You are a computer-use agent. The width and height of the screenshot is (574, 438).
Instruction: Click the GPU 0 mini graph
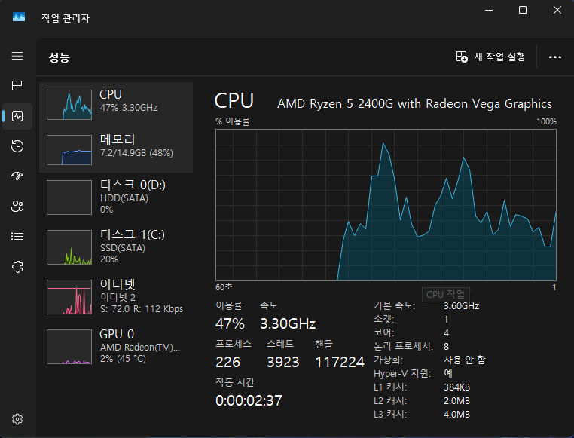69,347
